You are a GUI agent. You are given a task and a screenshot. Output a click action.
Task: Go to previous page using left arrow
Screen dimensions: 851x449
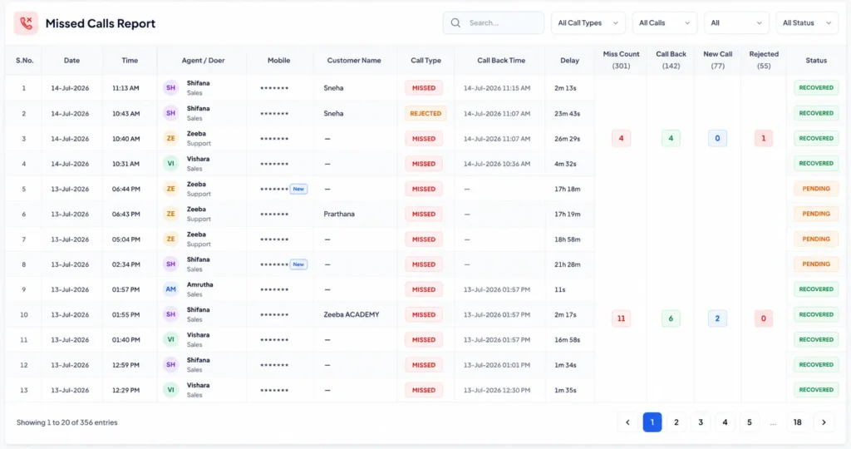(627, 422)
